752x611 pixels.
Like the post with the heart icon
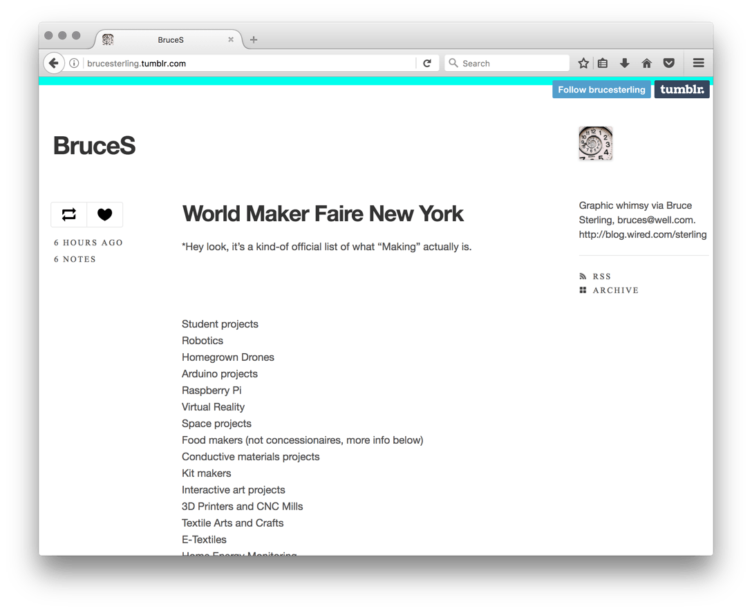tap(104, 215)
